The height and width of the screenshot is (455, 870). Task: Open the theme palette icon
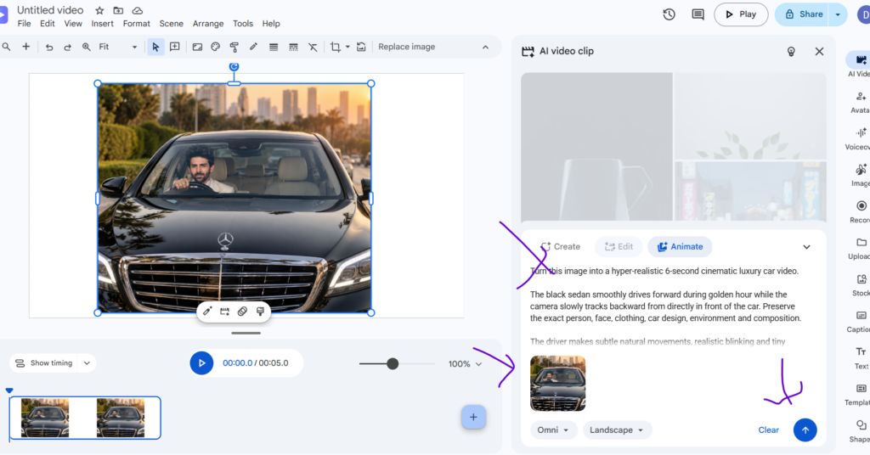pyautogui.click(x=216, y=47)
